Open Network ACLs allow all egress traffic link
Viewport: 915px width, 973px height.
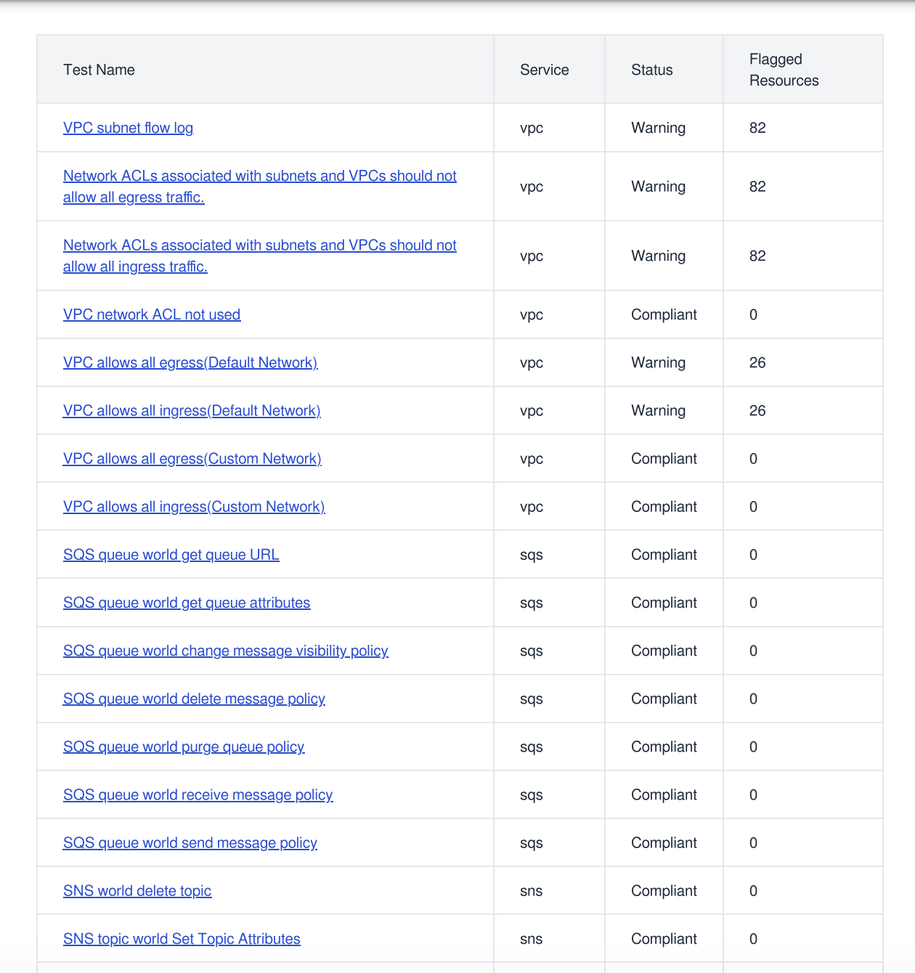pyautogui.click(x=260, y=187)
